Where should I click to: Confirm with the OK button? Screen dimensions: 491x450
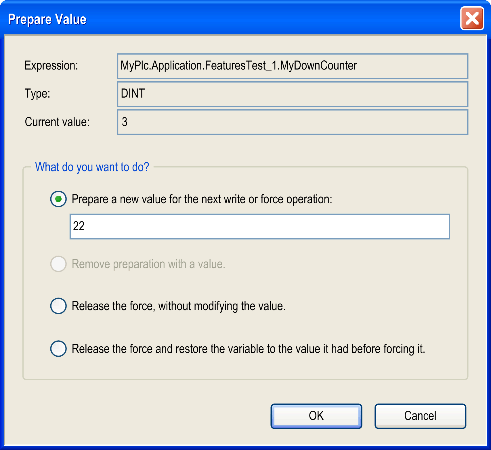coord(316,416)
